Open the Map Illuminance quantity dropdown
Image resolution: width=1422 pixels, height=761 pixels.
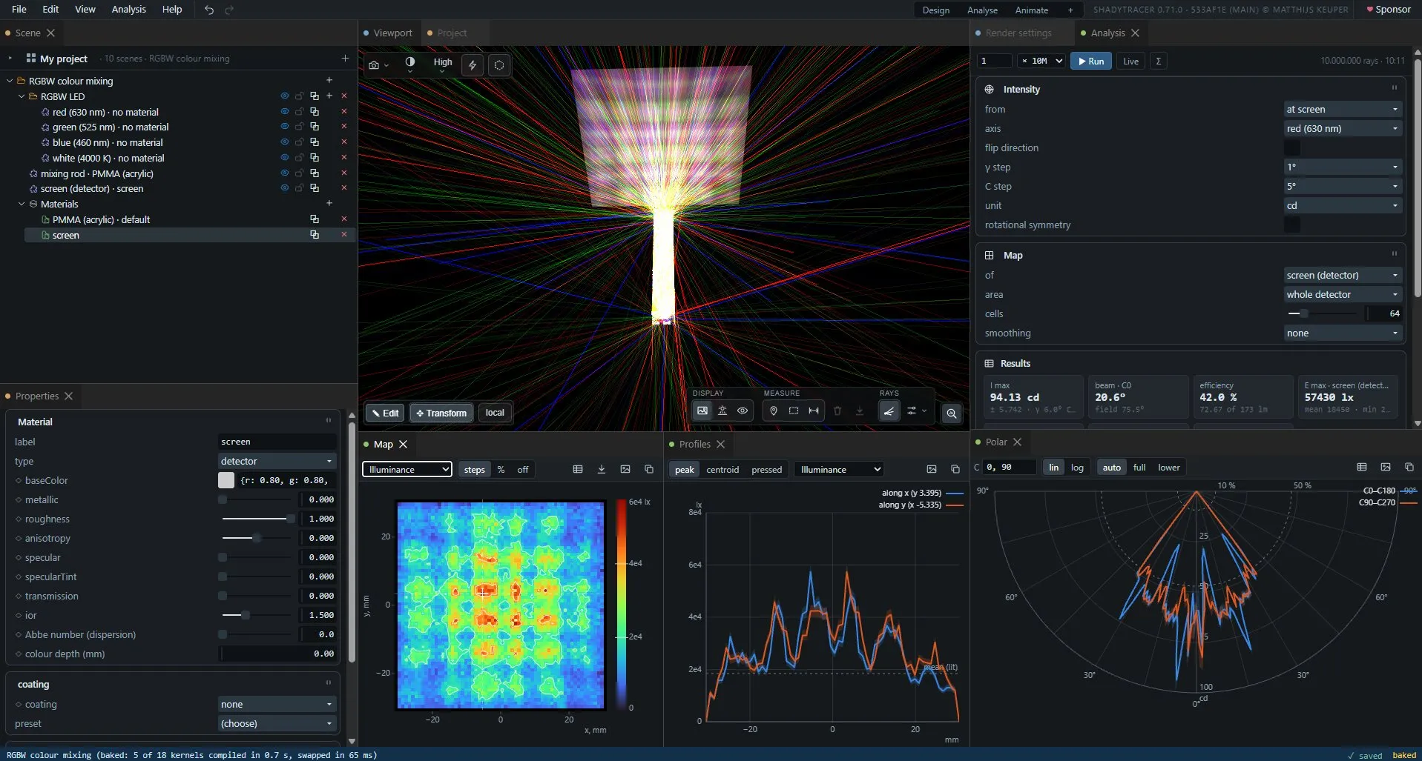(x=407, y=469)
